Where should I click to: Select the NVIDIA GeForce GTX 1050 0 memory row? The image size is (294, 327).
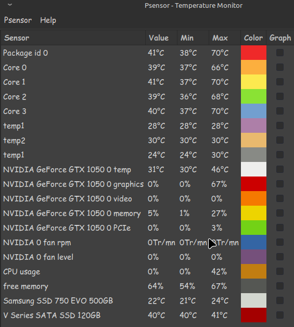147,213
